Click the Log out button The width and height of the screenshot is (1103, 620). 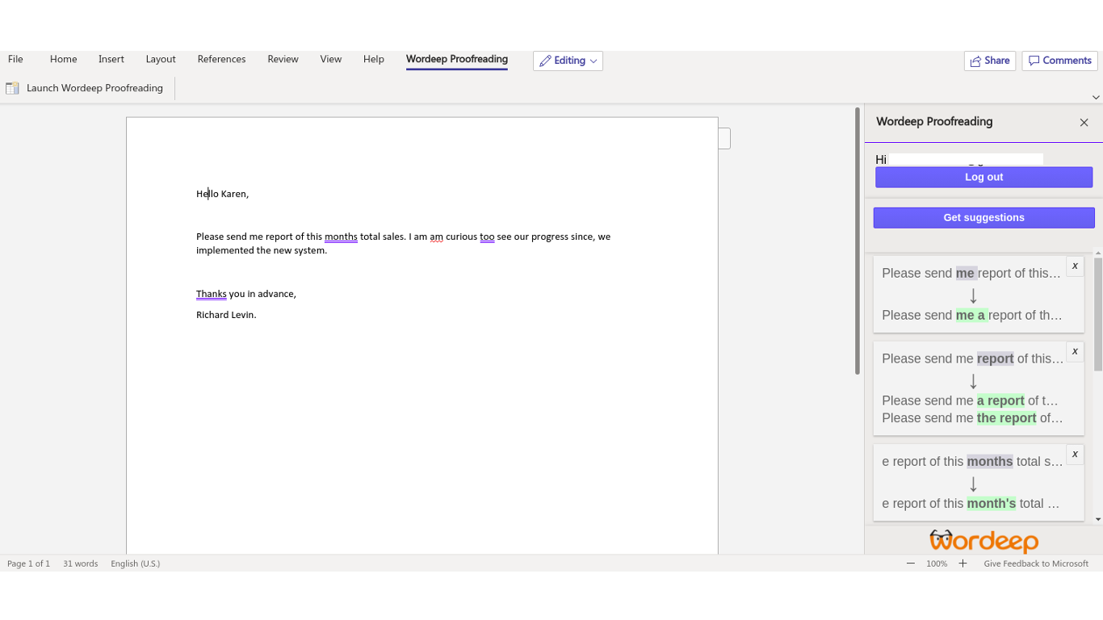983,177
